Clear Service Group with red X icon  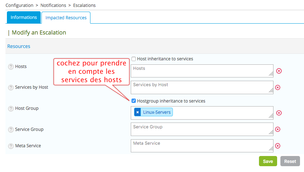[277, 129]
